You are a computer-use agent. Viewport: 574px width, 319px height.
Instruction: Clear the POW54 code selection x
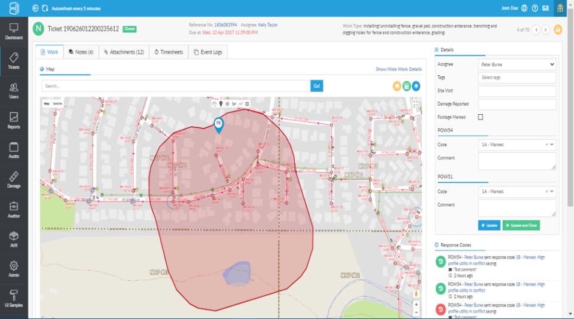547,145
